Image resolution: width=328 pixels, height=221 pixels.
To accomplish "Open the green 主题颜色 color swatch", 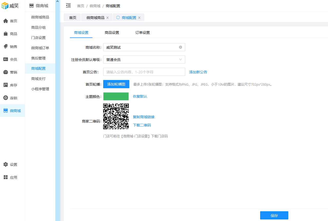I will coord(116,96).
